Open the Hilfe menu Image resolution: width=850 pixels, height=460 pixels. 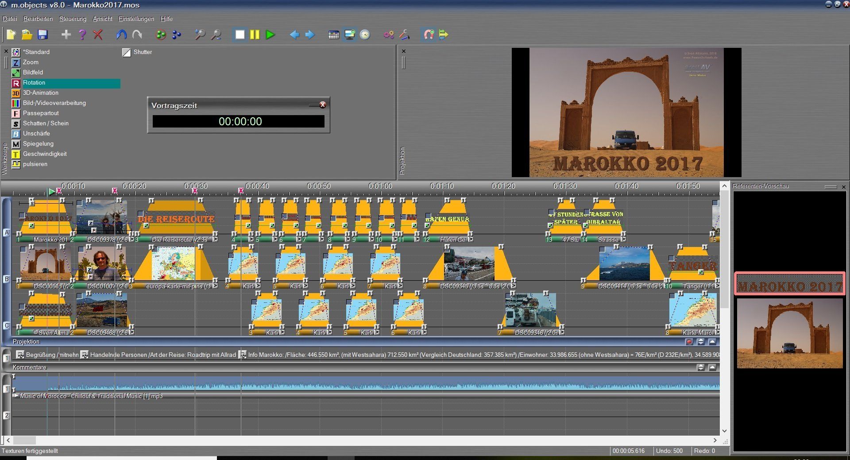point(166,19)
